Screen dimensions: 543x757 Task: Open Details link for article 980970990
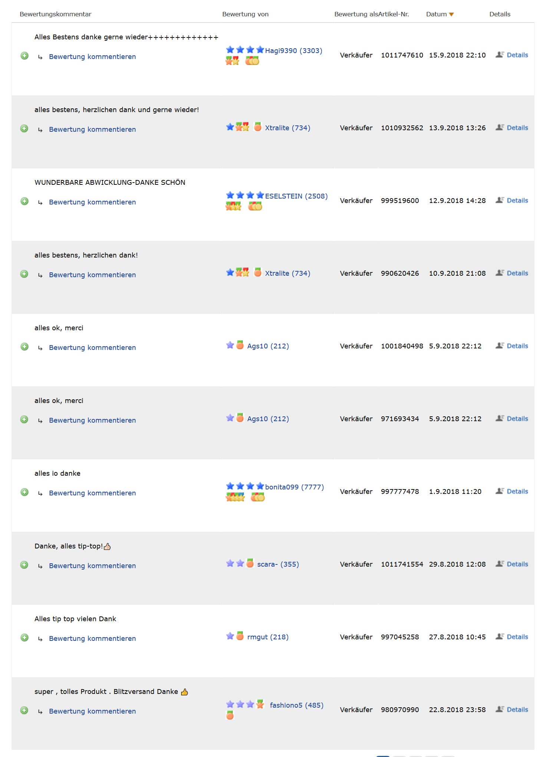[517, 710]
